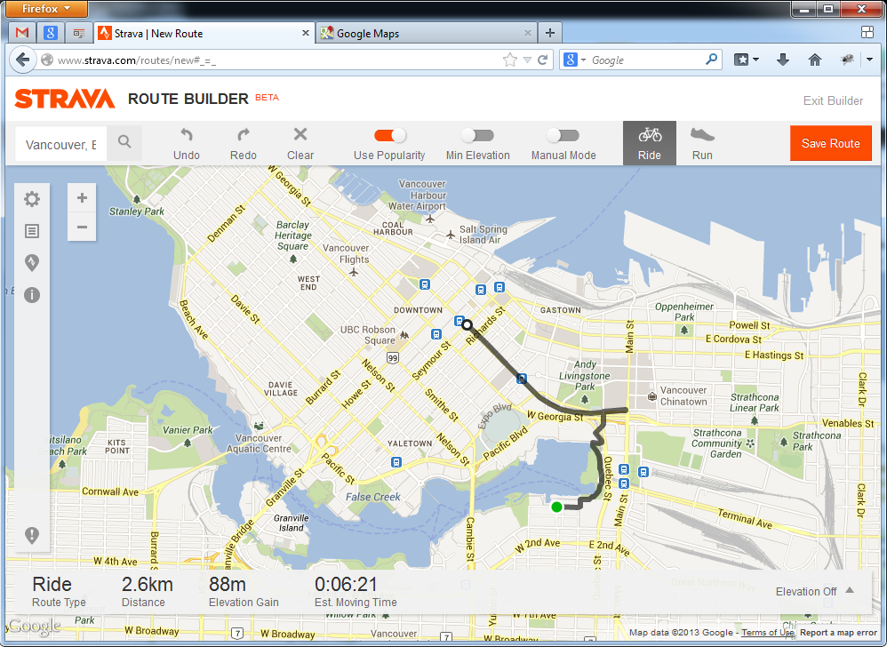This screenshot has width=887, height=647.
Task: Click the Exit Builder link
Action: click(x=833, y=100)
